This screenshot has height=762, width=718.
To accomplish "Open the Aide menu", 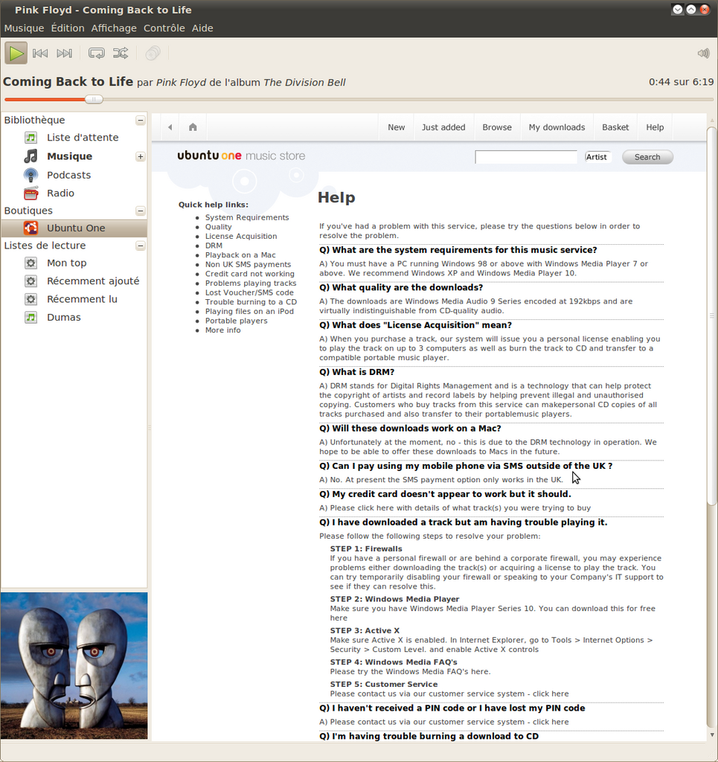I will click(x=202, y=28).
